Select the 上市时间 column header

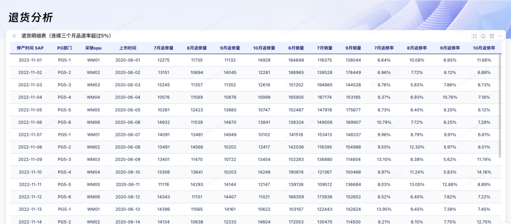[x=128, y=48]
